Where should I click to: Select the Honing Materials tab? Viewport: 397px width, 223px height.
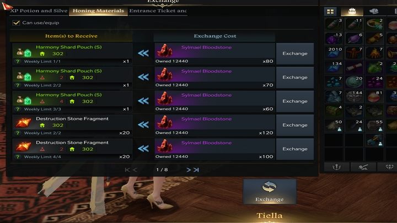[x=98, y=11]
